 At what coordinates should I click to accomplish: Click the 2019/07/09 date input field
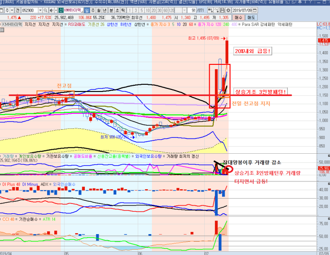(242, 10)
